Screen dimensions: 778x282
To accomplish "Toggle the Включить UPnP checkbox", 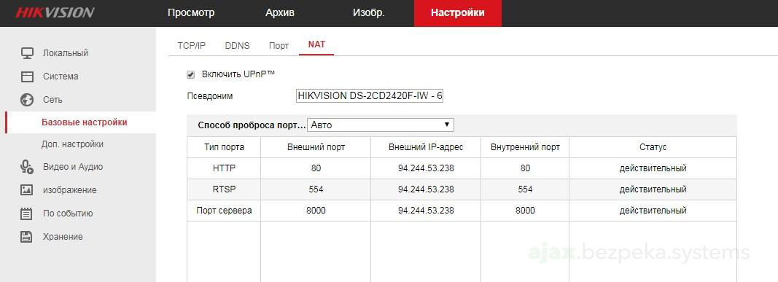I will [190, 74].
